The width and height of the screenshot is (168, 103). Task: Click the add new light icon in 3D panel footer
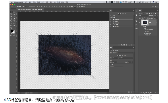pos(121,45)
